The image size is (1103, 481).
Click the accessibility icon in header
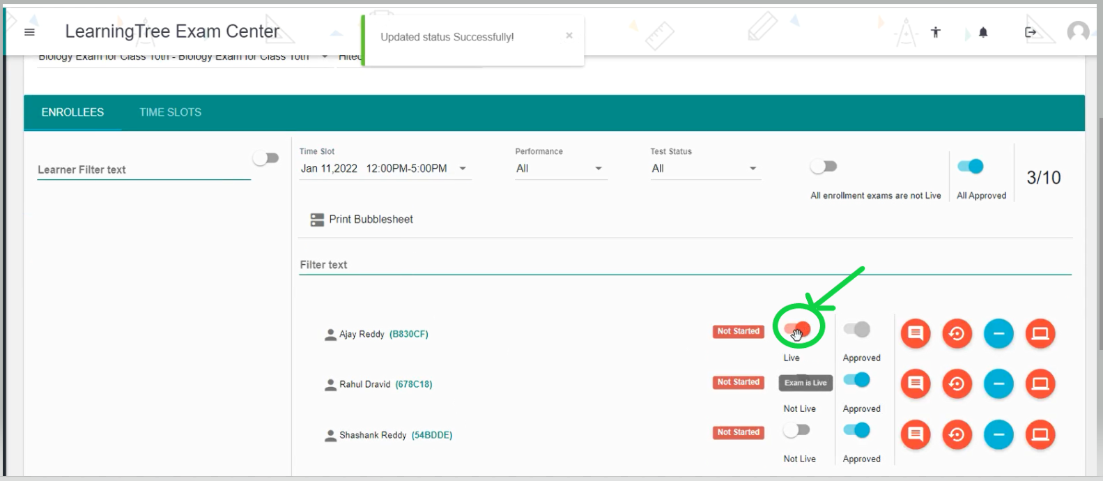(935, 32)
